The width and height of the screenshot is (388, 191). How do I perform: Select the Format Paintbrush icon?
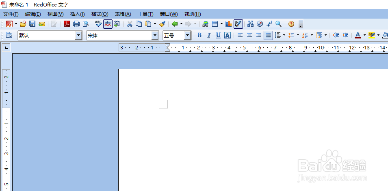coord(162,24)
